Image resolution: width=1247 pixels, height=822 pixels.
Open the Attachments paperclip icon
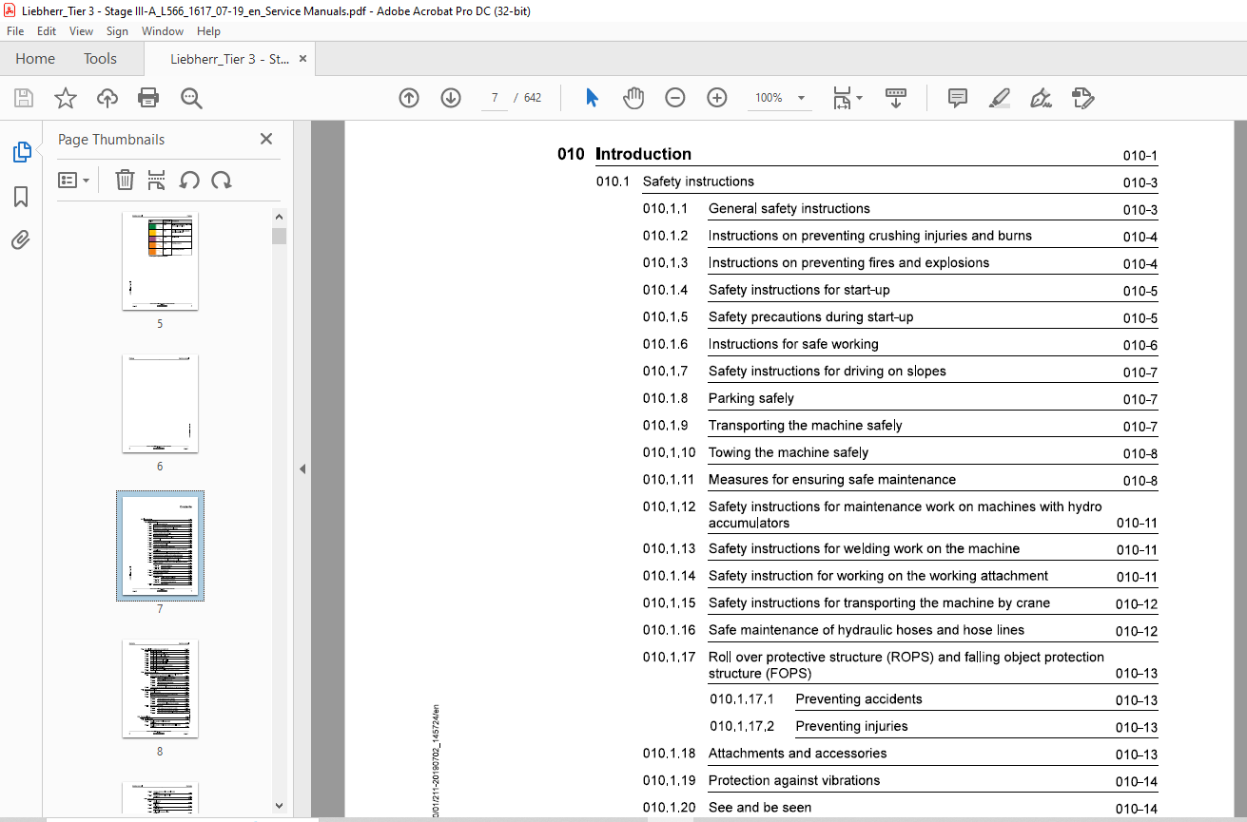[x=21, y=240]
